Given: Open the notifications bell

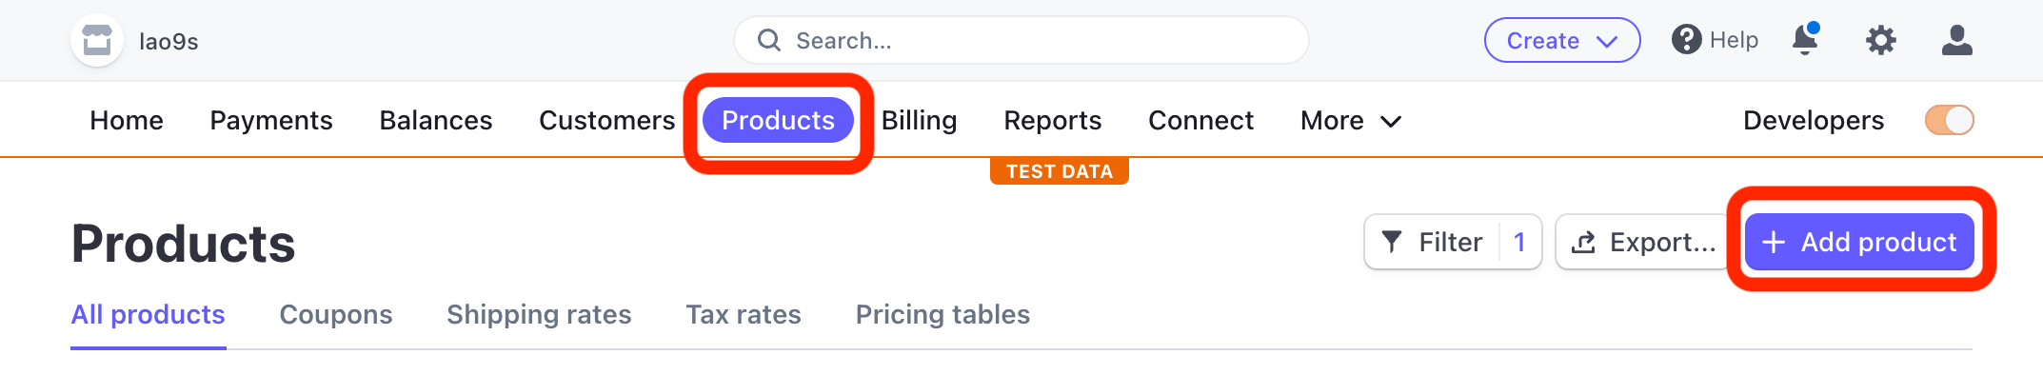Looking at the screenshot, I should [x=1805, y=39].
